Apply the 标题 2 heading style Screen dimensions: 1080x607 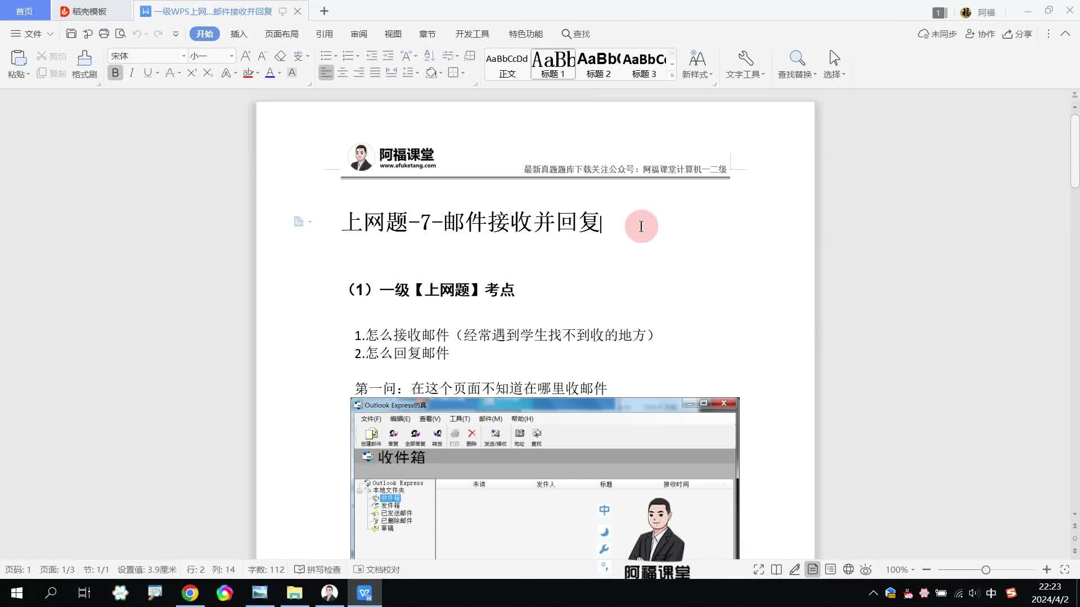coord(598,64)
